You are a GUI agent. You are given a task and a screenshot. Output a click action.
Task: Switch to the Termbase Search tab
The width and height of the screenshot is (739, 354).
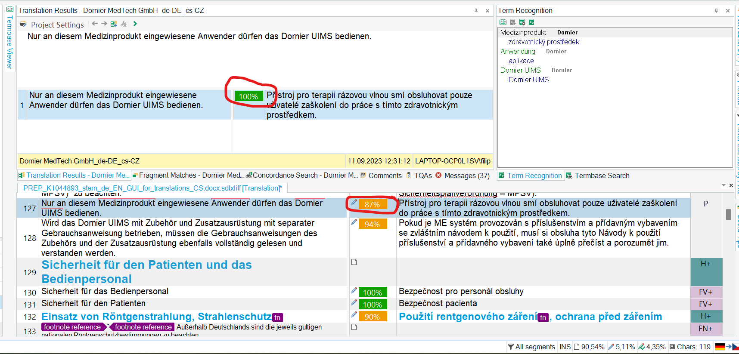(x=598, y=175)
